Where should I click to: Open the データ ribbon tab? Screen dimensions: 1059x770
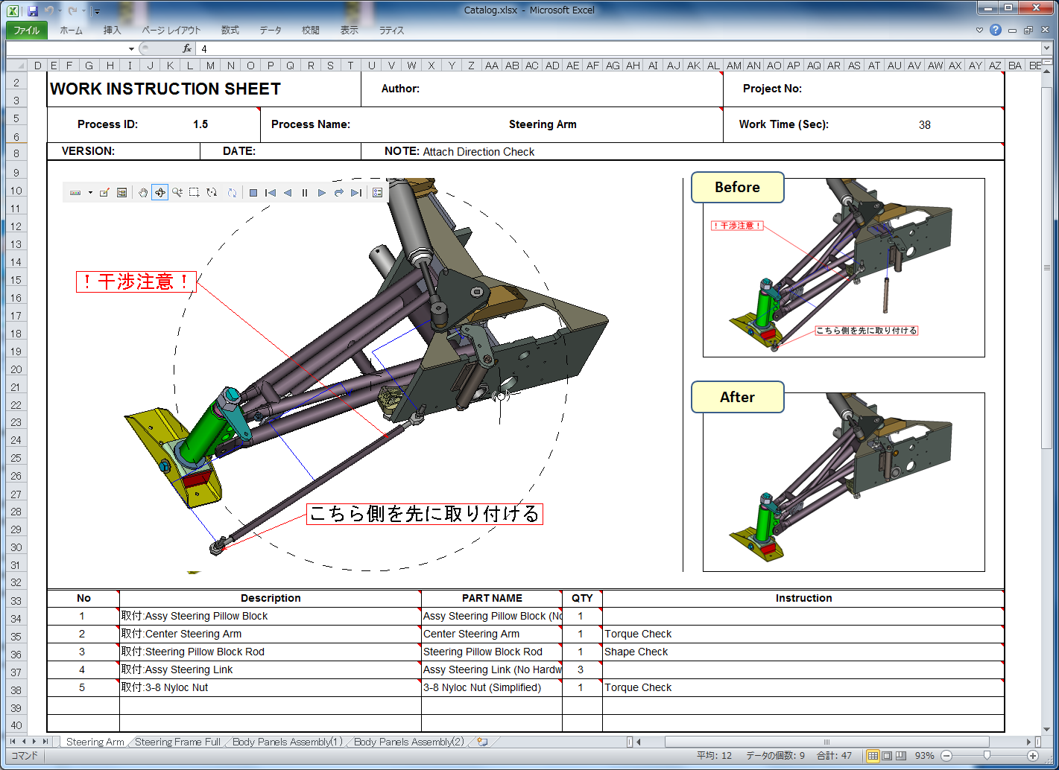pos(271,31)
